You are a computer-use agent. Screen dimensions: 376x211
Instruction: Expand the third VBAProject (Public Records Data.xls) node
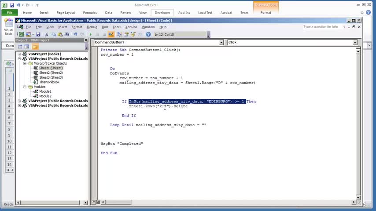tap(19, 101)
